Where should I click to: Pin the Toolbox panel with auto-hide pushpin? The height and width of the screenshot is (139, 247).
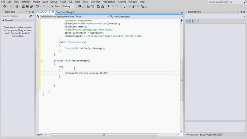pyautogui.click(x=30, y=12)
